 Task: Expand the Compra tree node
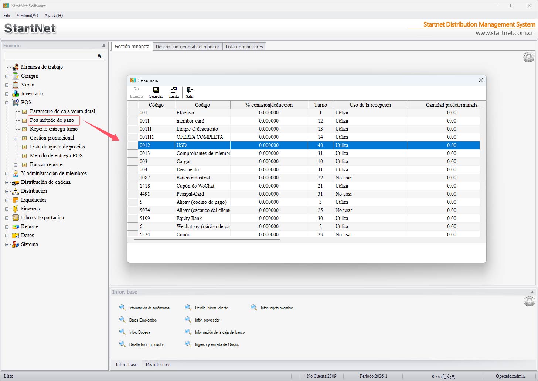(7, 76)
